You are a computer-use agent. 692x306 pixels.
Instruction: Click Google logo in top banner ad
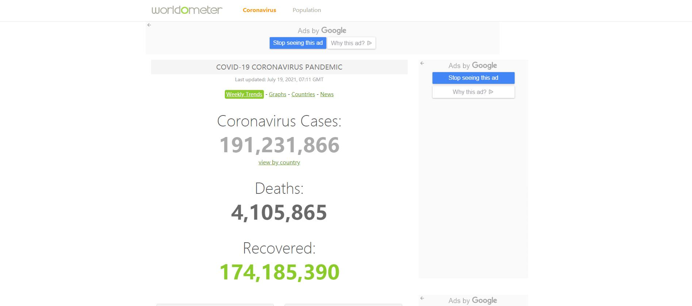pyautogui.click(x=334, y=31)
